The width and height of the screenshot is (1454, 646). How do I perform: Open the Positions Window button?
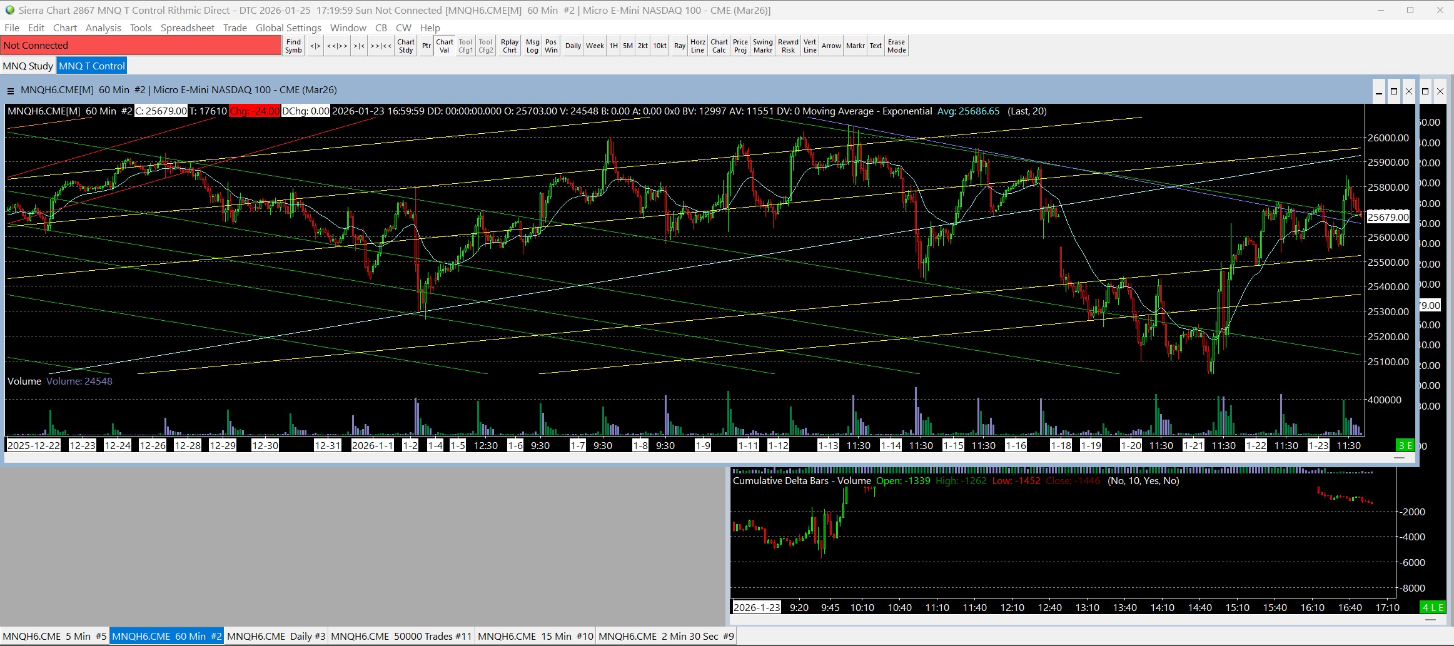pos(551,46)
